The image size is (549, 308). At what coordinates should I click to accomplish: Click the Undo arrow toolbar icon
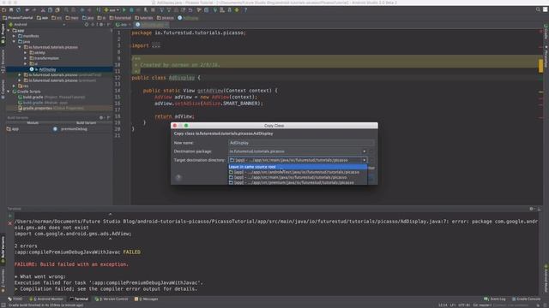coord(27,9)
